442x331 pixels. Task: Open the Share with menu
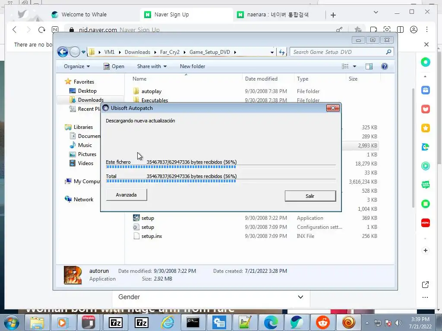pos(152,66)
